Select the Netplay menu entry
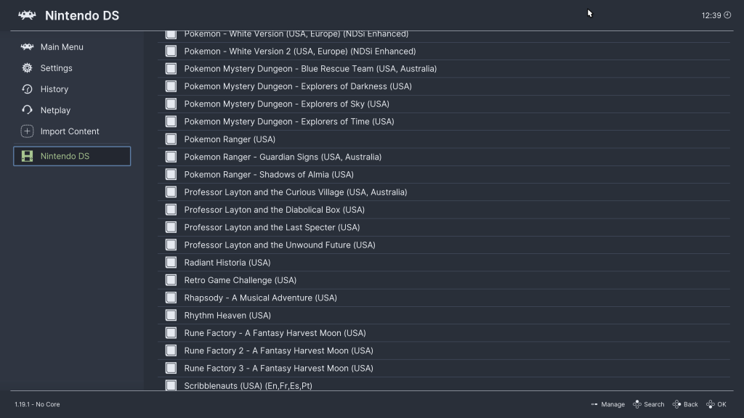 55,110
